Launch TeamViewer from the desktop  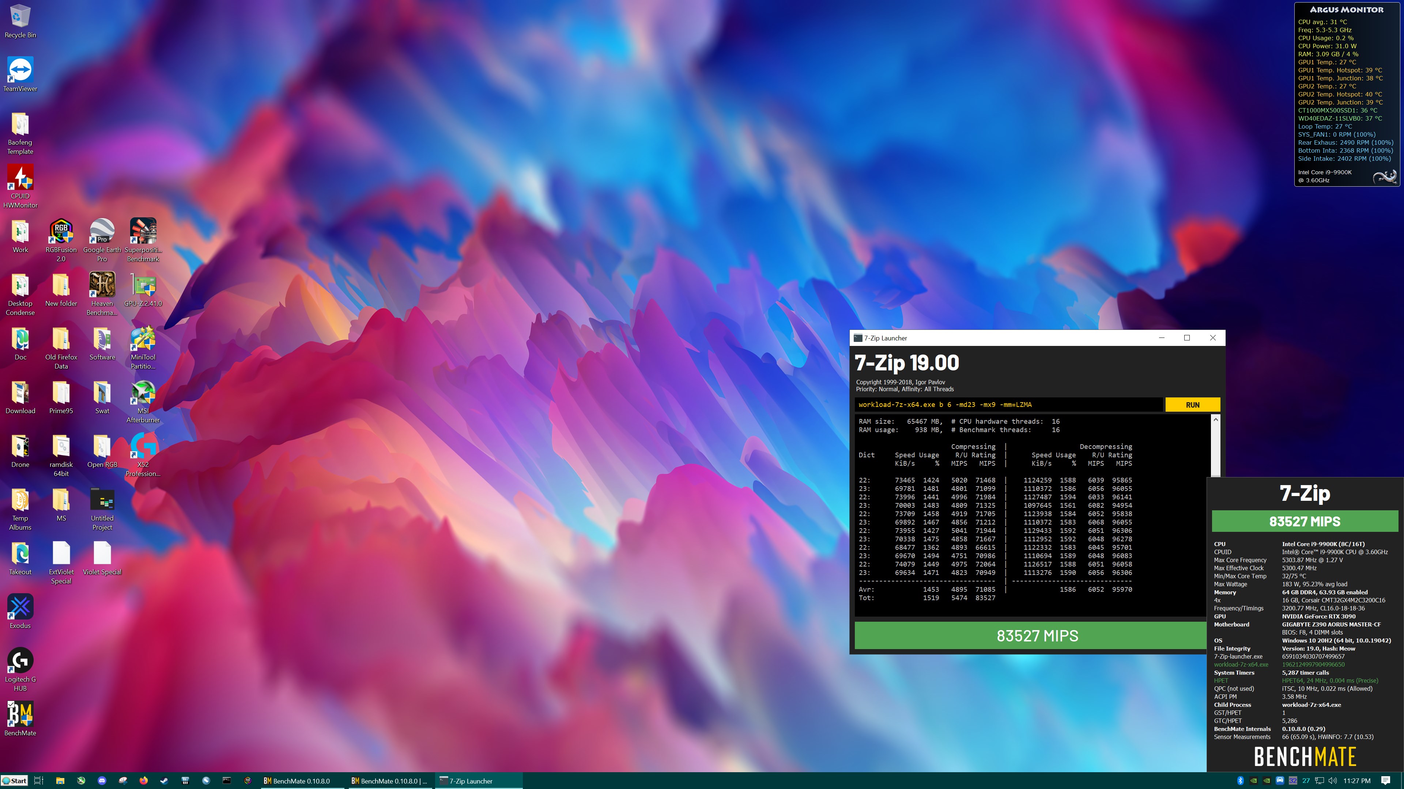(x=20, y=75)
